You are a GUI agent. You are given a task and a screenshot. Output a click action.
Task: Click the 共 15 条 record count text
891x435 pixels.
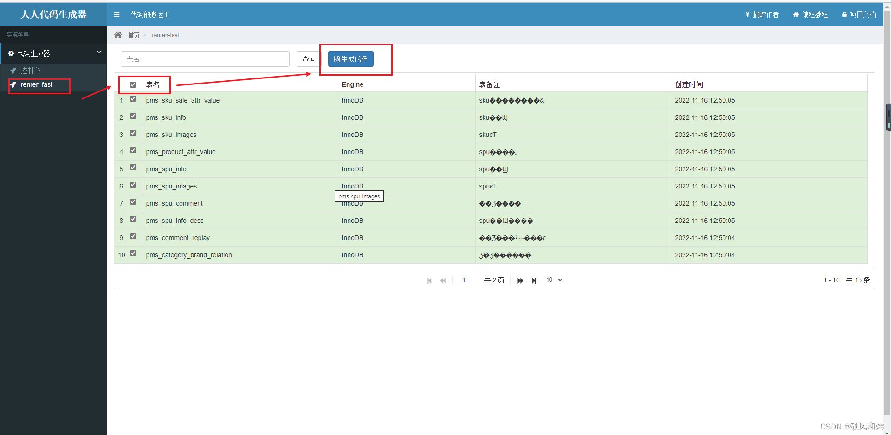(x=858, y=280)
